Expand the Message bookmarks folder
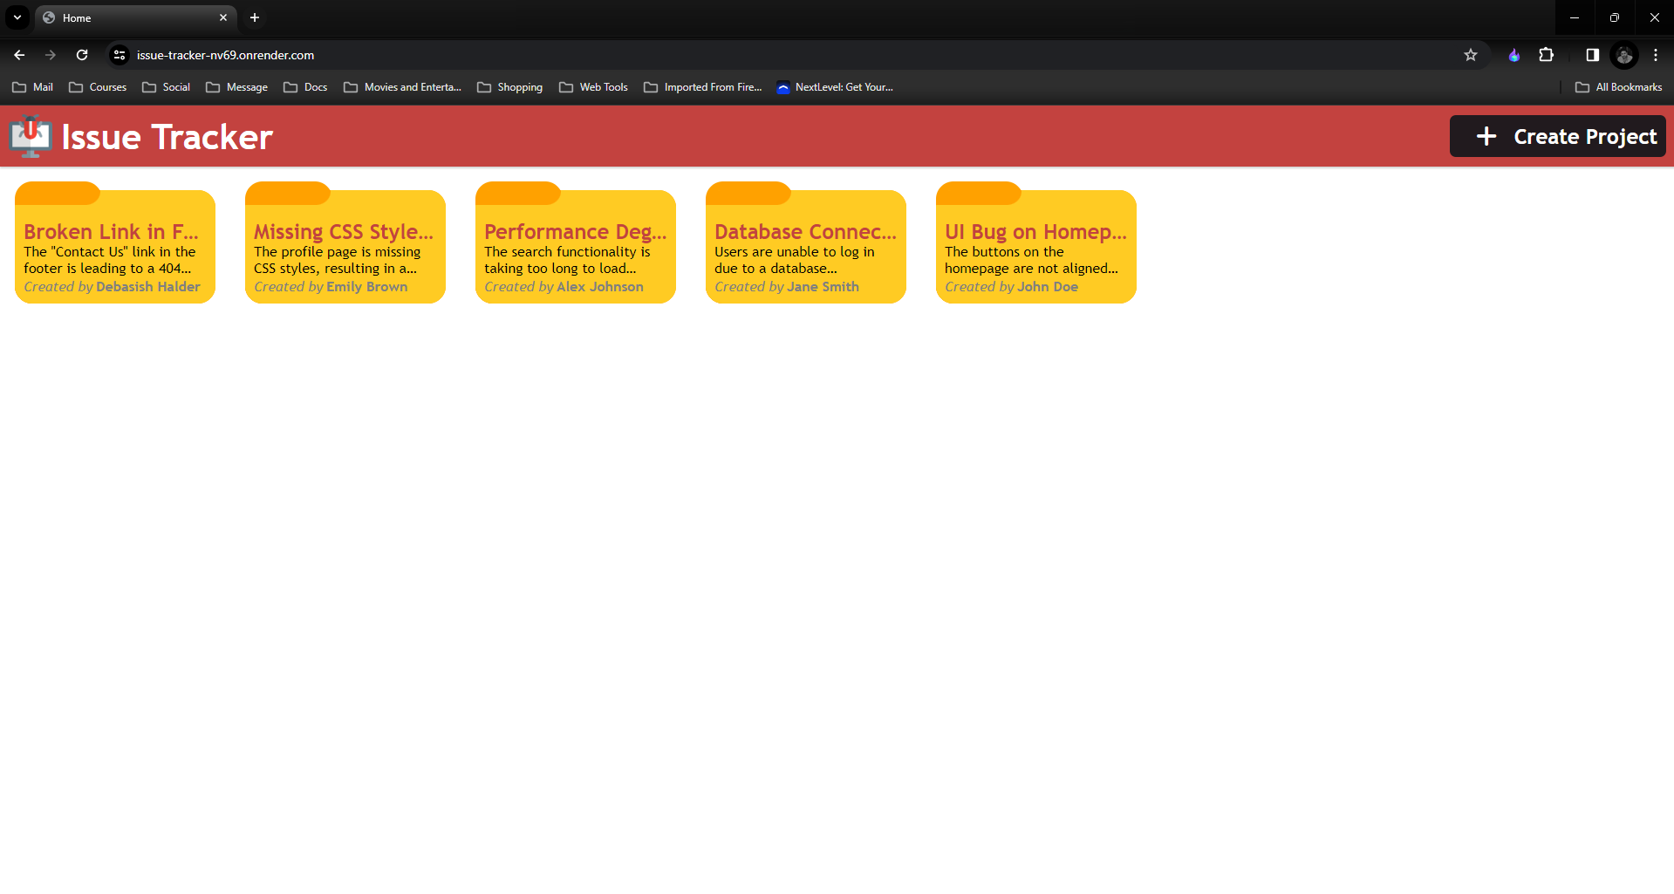The width and height of the screenshot is (1674, 894). [237, 87]
